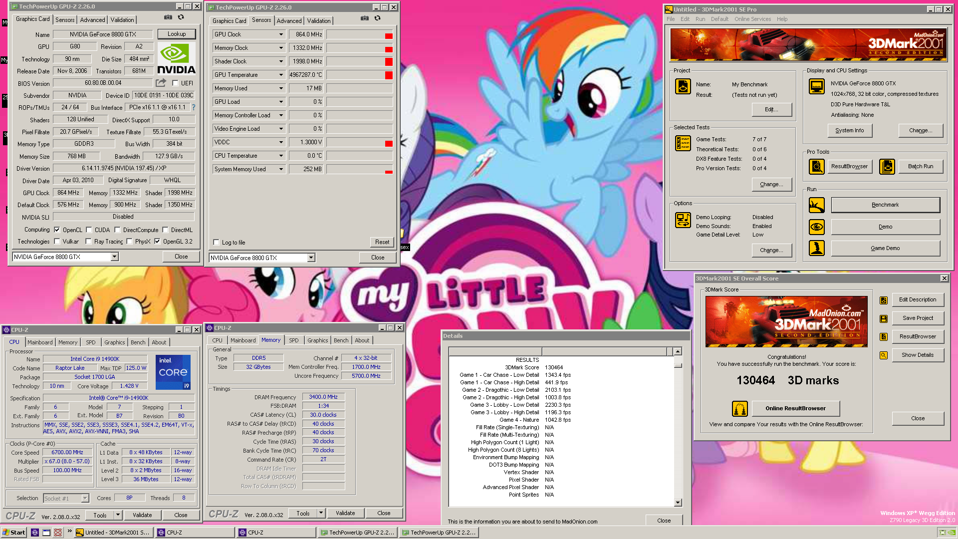Click the NVIDIA logo in GPU-Z
Image resolution: width=958 pixels, height=539 pixels.
tap(176, 59)
